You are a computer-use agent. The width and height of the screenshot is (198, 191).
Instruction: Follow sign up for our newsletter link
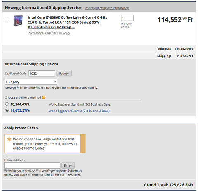pos(62,175)
